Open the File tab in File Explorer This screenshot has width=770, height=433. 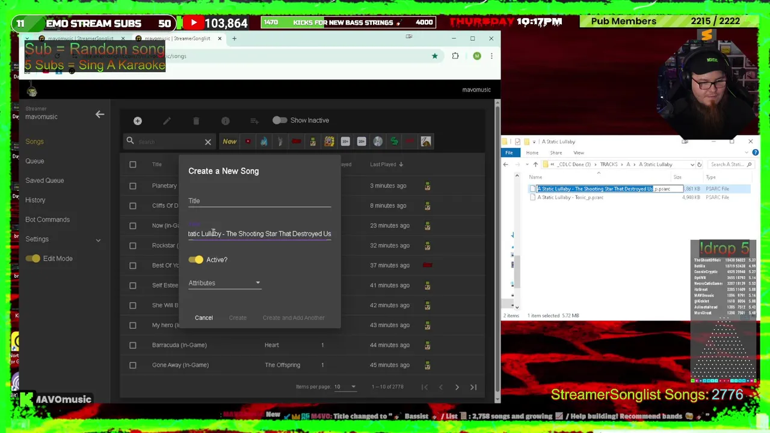click(509, 153)
